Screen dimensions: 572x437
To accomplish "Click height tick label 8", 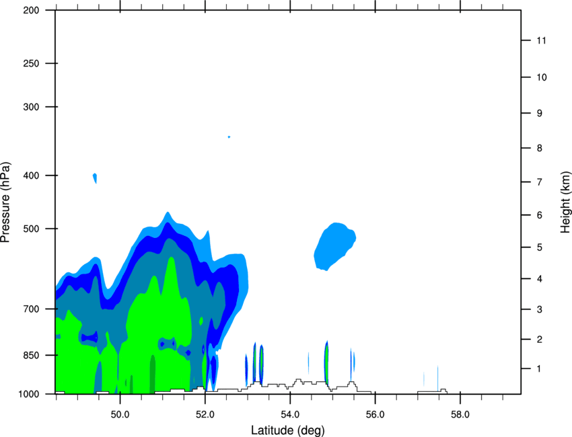I will pyautogui.click(x=540, y=148).
